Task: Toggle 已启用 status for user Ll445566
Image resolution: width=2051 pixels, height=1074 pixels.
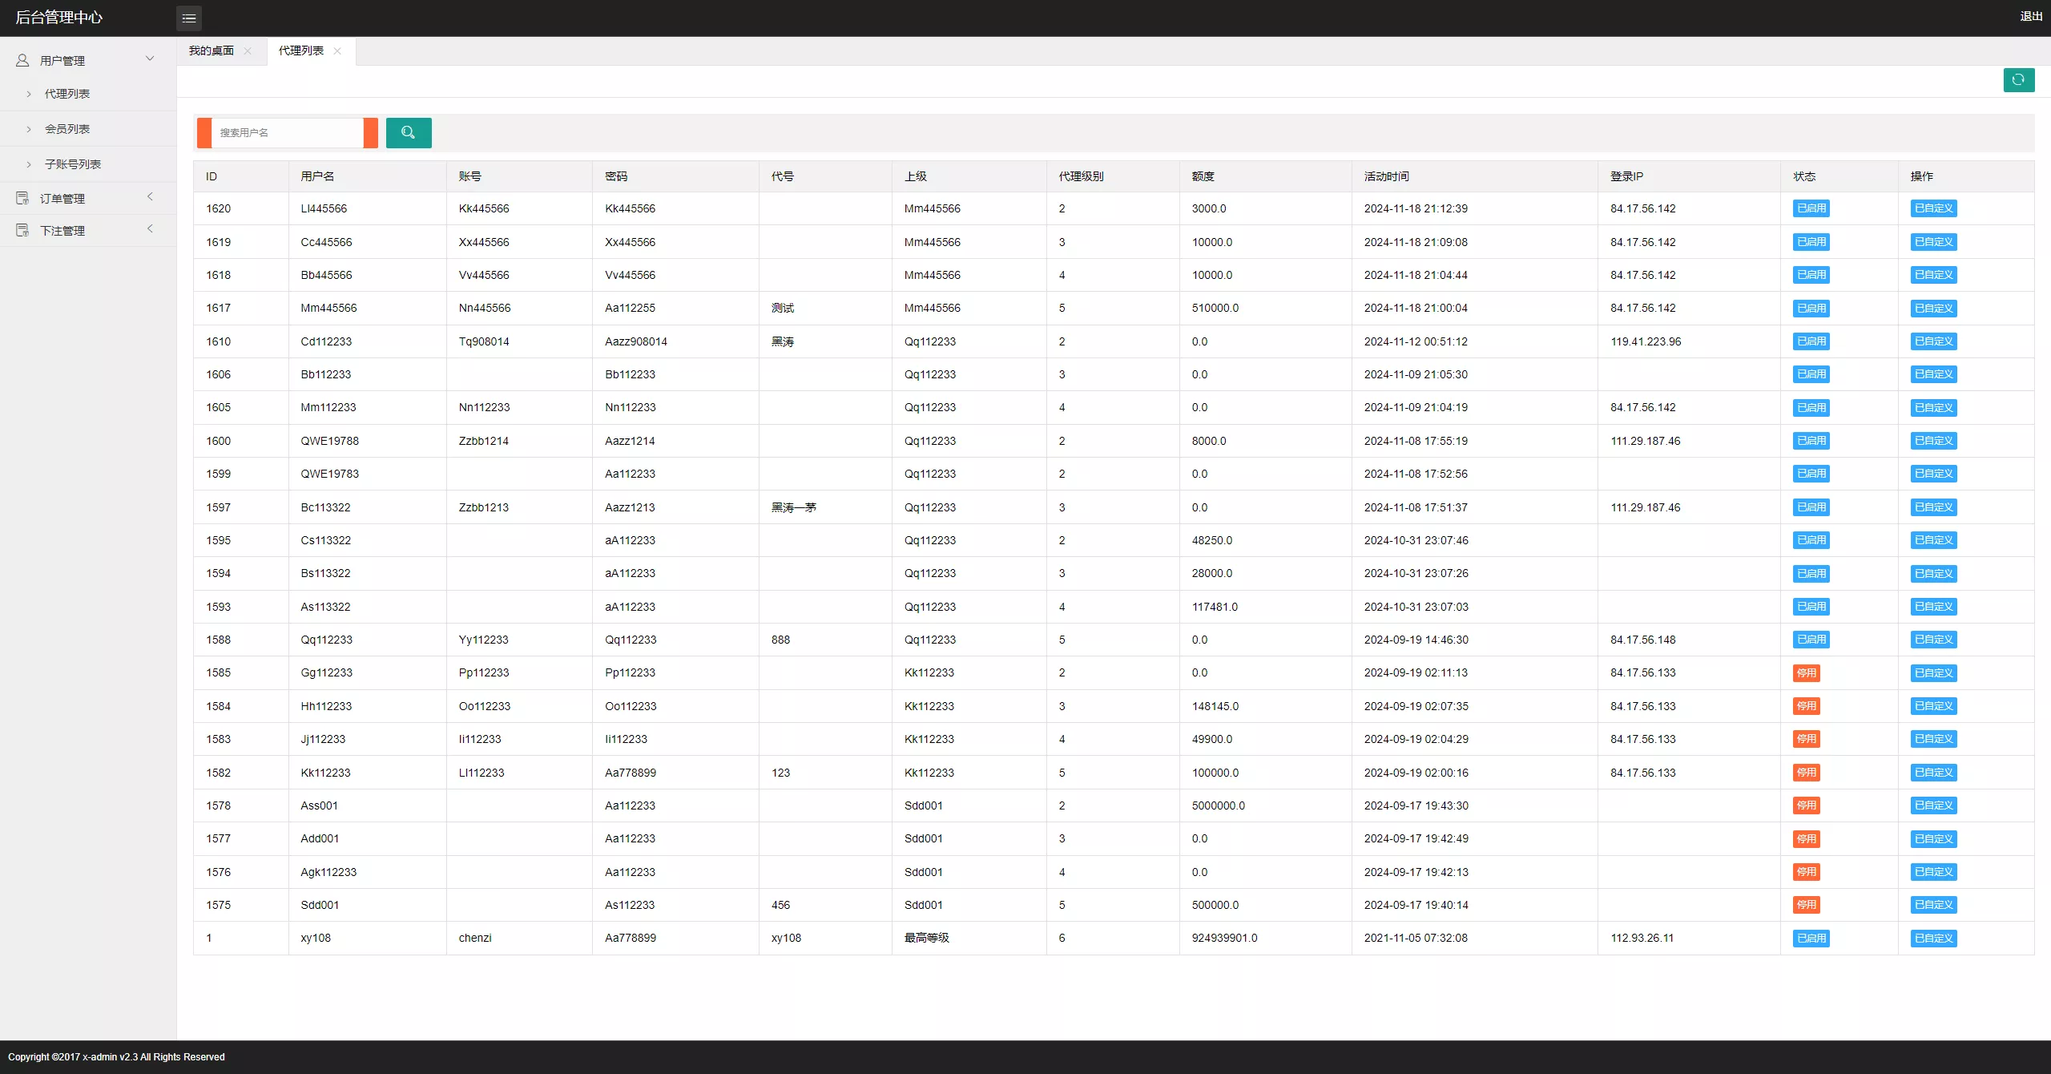Action: tap(1811, 208)
